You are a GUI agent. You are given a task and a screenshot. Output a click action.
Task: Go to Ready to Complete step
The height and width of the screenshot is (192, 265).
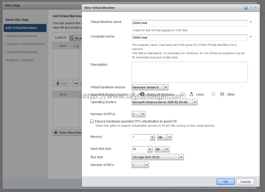click(x=19, y=60)
